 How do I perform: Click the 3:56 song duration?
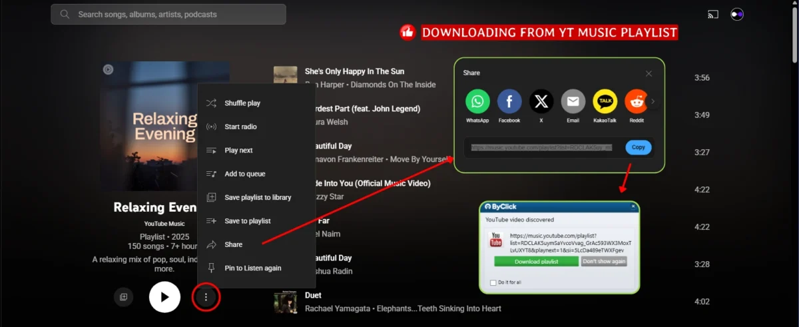(702, 78)
